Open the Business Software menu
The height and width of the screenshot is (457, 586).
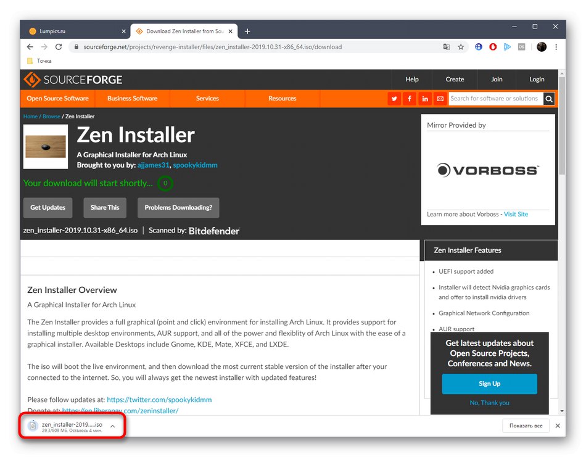(132, 99)
